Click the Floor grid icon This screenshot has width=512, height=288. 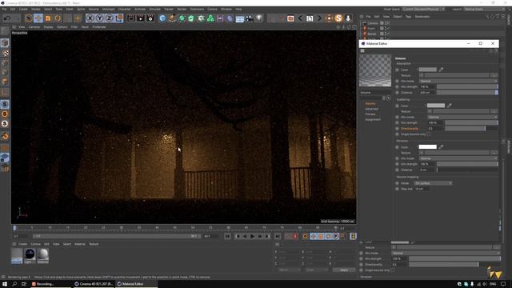tap(240, 18)
